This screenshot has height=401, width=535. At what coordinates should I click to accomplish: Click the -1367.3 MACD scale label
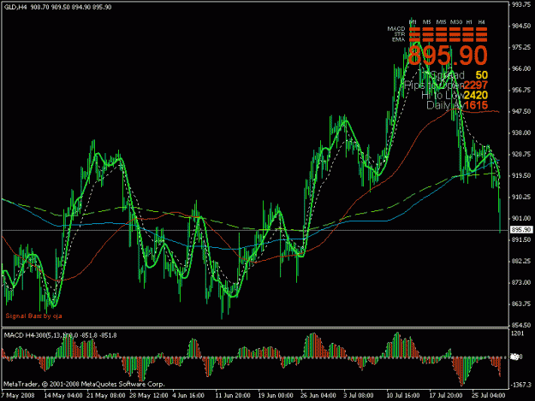point(521,385)
